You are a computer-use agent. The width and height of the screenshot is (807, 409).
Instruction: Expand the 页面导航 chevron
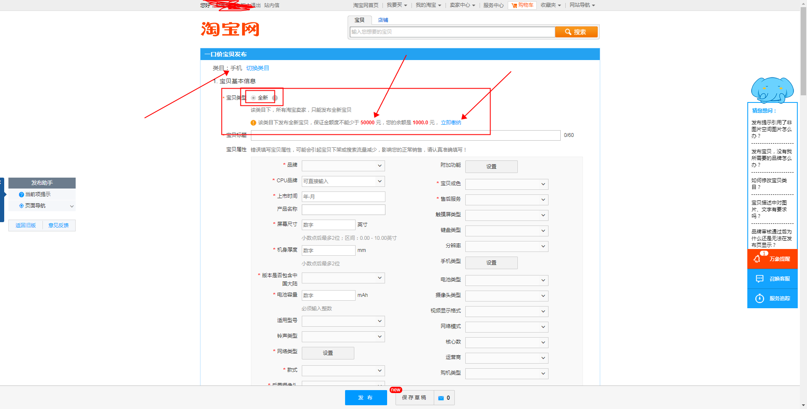72,206
